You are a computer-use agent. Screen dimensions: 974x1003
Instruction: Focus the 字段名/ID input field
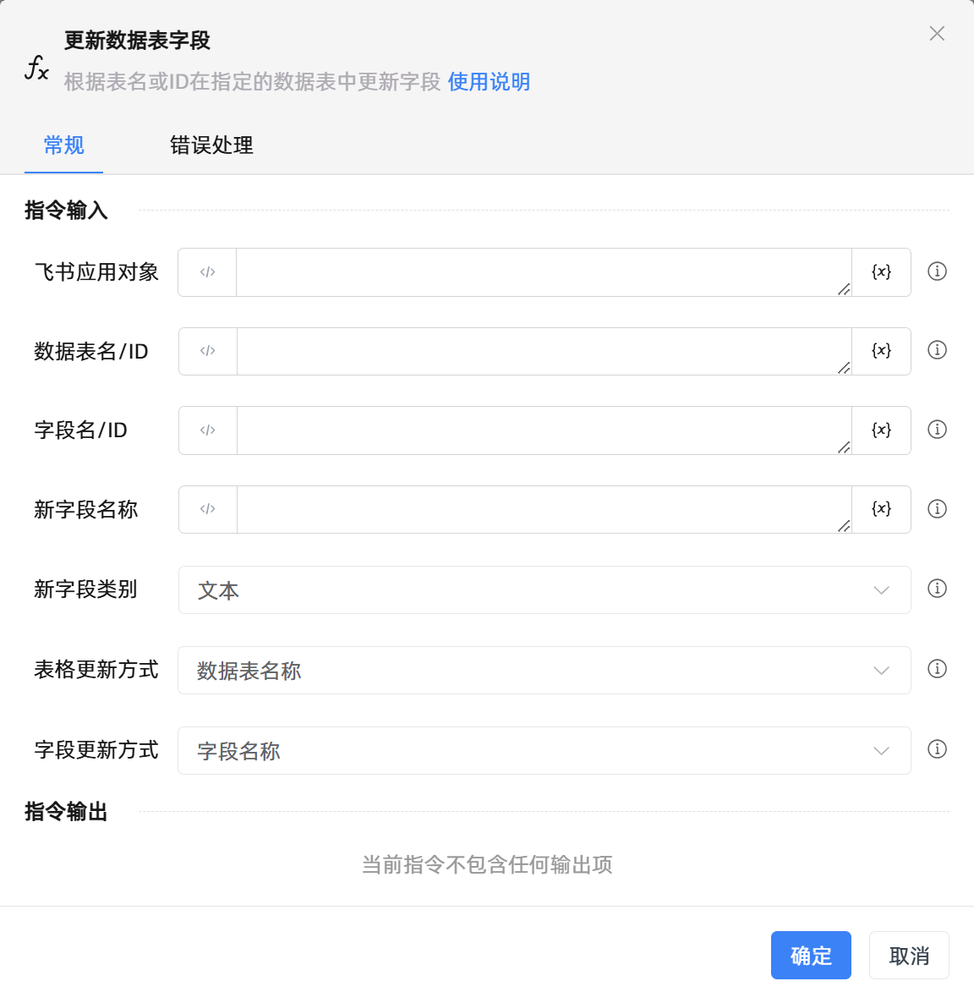(544, 430)
